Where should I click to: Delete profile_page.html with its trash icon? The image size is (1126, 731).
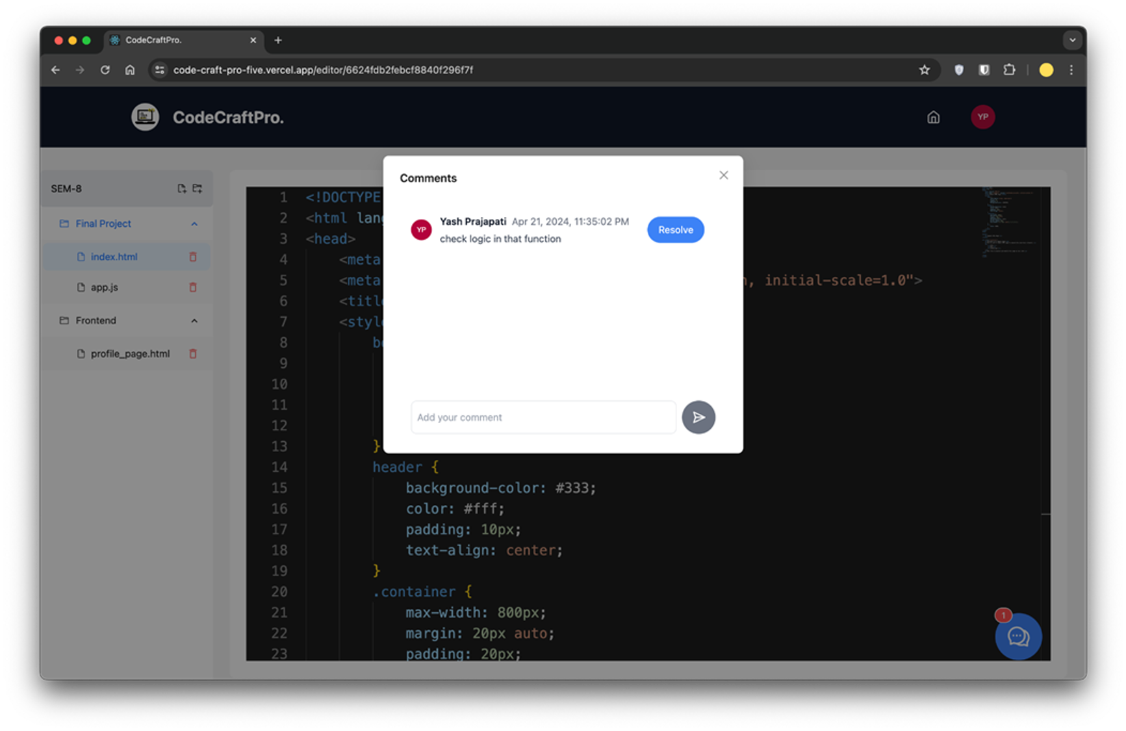point(193,353)
